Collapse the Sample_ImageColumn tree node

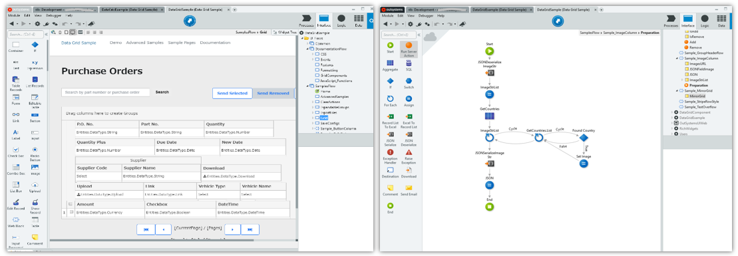[677, 59]
